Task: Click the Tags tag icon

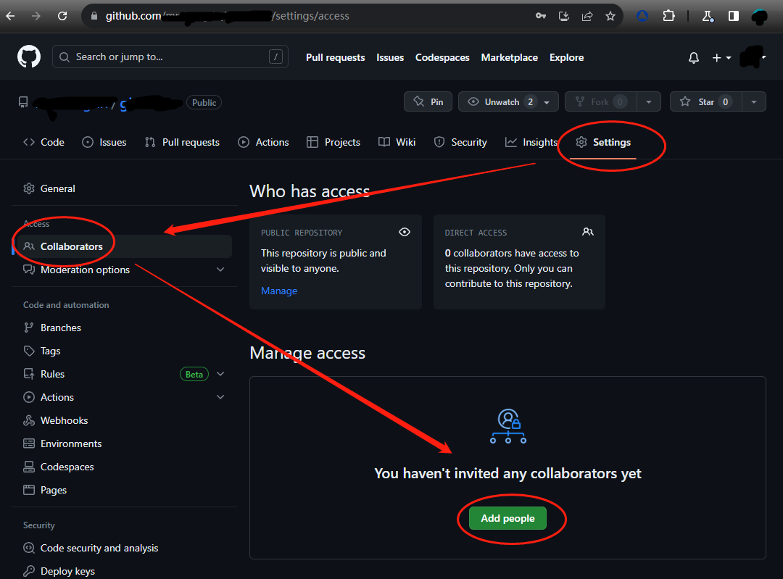Action: pos(29,351)
